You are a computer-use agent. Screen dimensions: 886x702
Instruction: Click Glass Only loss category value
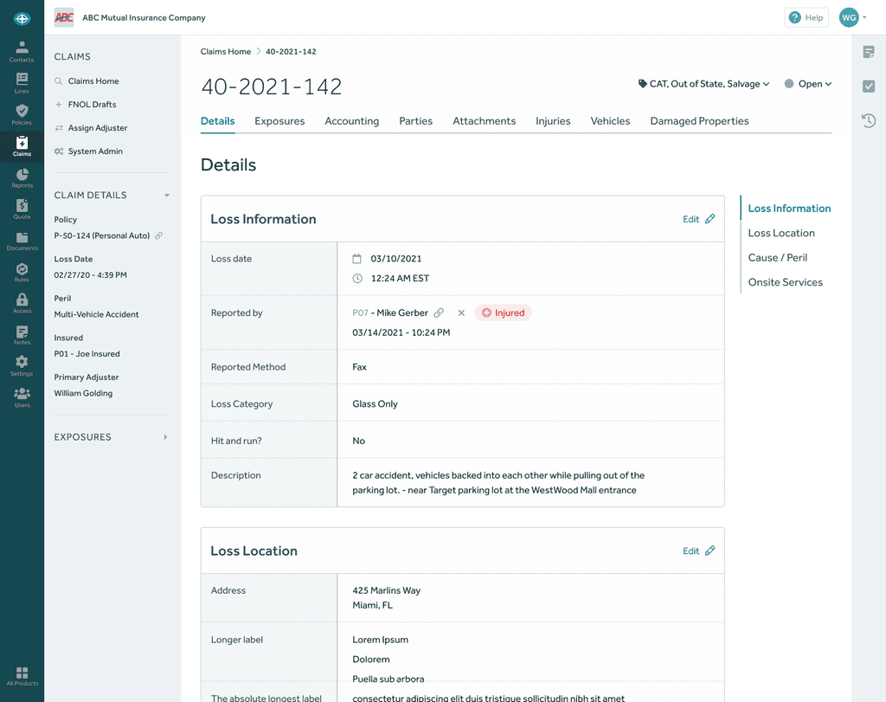click(x=376, y=404)
